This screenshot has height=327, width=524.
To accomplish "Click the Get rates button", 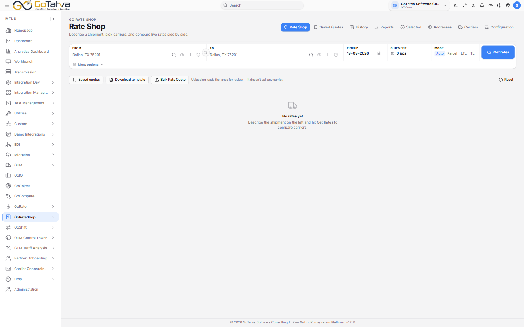I will 498,52.
